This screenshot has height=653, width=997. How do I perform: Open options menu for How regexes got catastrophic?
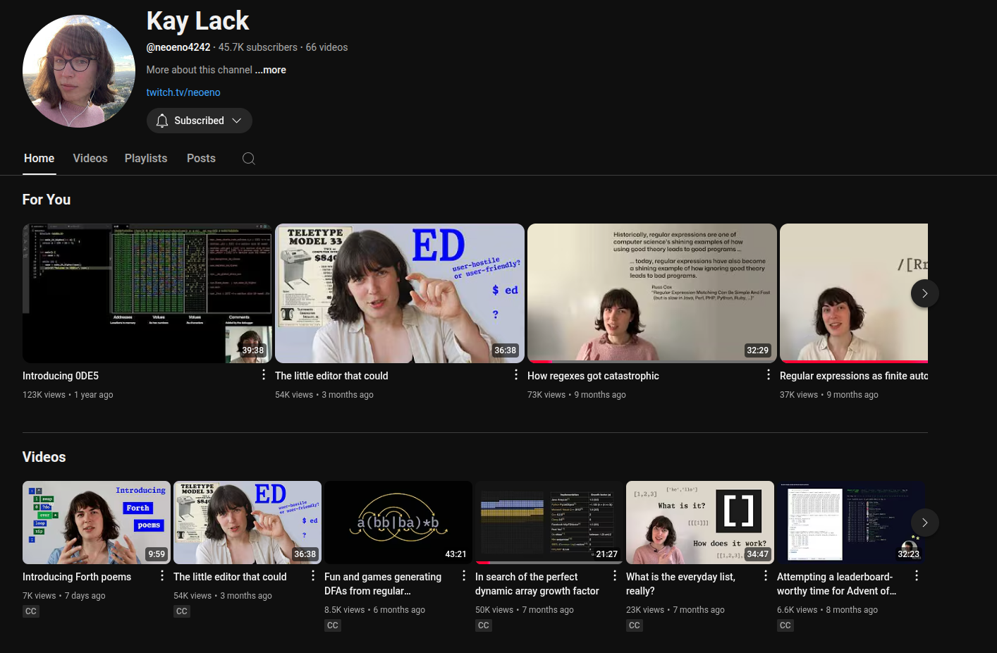(769, 374)
